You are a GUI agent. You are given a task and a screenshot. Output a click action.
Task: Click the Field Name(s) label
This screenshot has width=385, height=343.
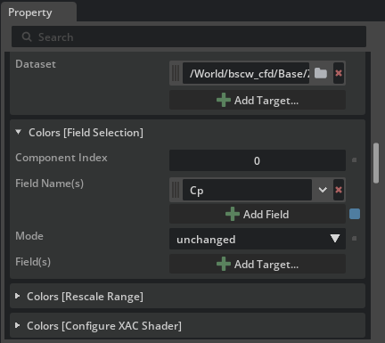[49, 184]
